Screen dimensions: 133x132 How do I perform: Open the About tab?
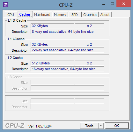point(105,15)
